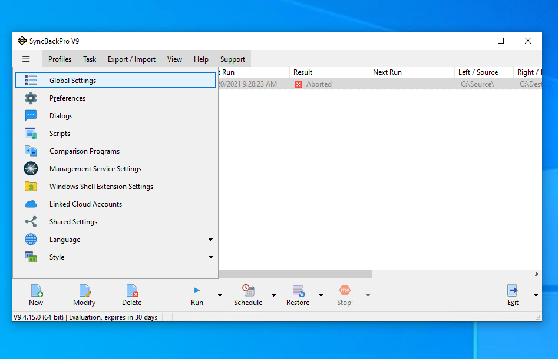Expand the Style submenu arrow
Image resolution: width=558 pixels, height=359 pixels.
coord(211,257)
